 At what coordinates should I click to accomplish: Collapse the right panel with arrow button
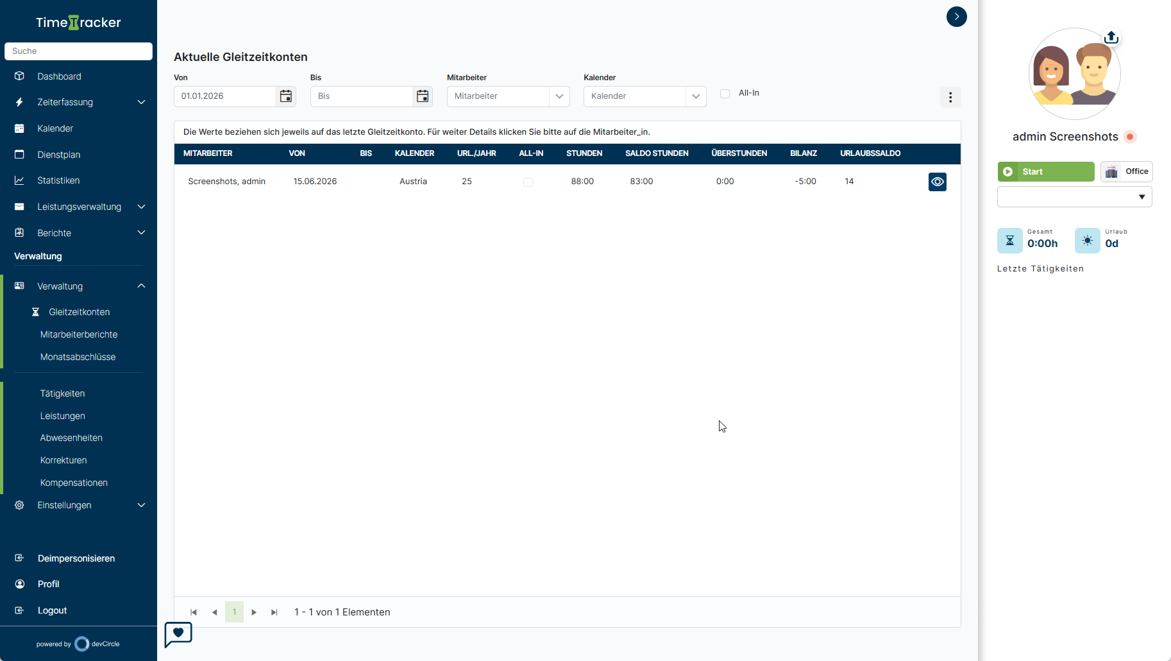(957, 17)
